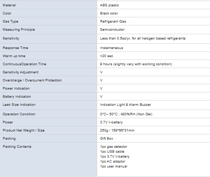Click the V mark for Battery Indication

coord(101,97)
